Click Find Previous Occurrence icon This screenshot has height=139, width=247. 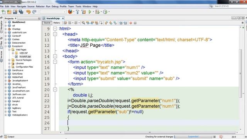[88, 23]
